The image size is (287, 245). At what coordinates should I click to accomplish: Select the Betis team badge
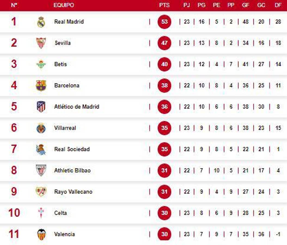tap(41, 64)
